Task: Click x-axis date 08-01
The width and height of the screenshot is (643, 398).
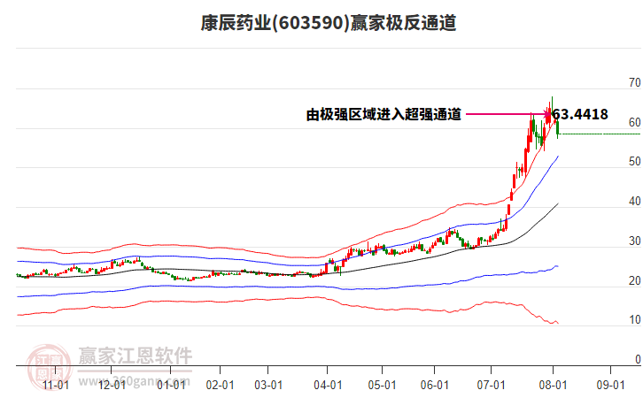Action: (x=553, y=386)
